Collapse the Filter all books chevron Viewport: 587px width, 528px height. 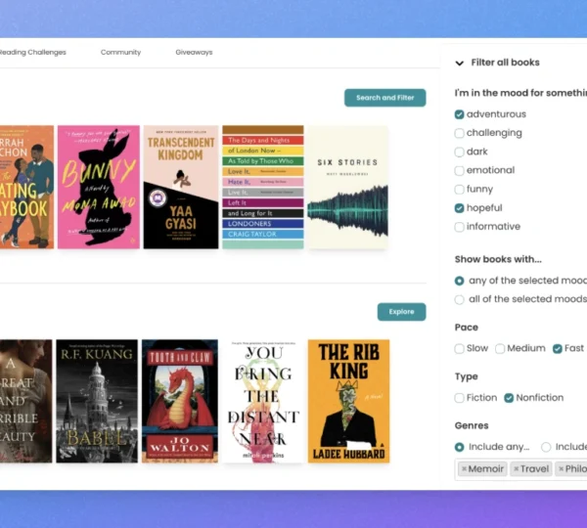[x=459, y=63]
